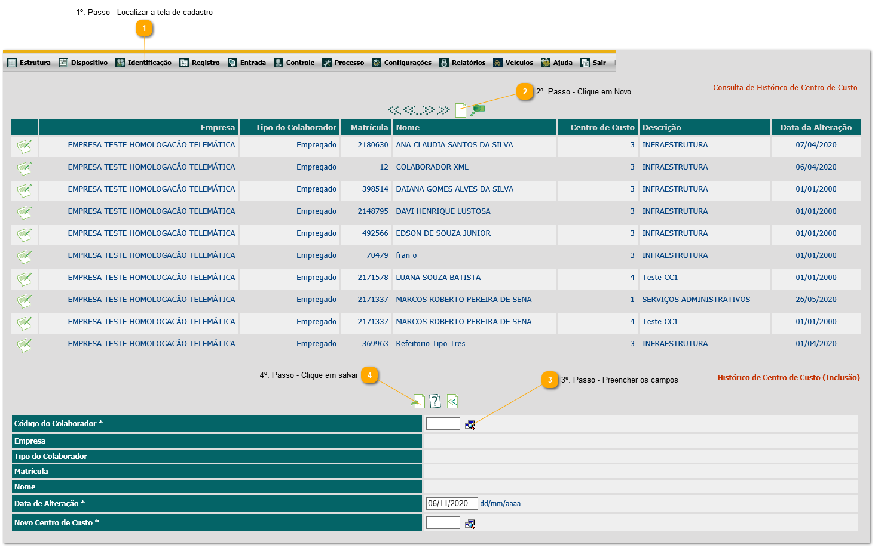
Task: Edit record of EDSON DE SOUZA JUNIOR
Action: [x=25, y=235]
